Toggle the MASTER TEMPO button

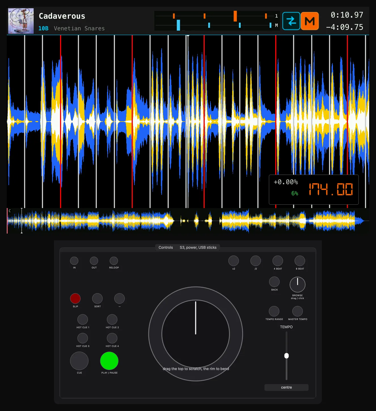pos(298,311)
